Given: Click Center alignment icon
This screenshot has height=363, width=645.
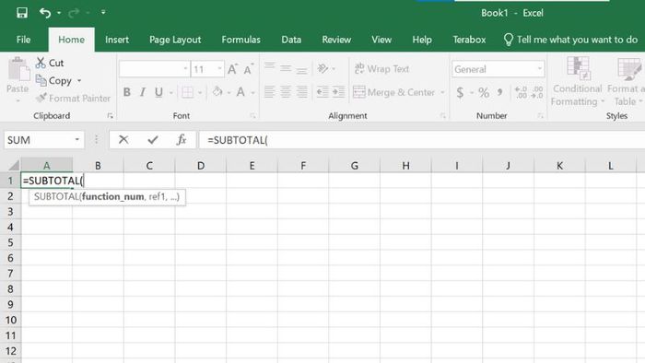Looking at the screenshot, I should click(286, 92).
